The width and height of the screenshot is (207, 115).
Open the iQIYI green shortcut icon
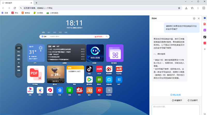(99, 79)
